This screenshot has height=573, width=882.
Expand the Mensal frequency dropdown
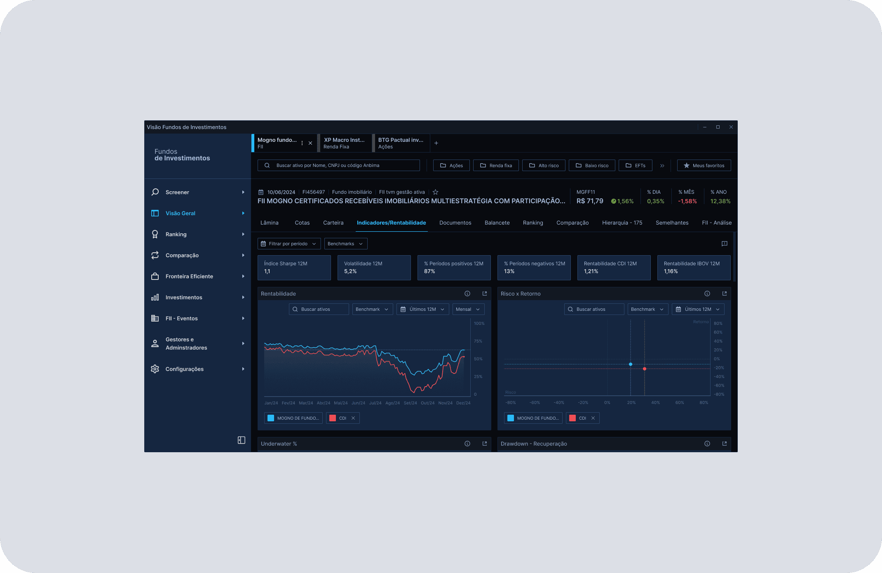point(468,309)
